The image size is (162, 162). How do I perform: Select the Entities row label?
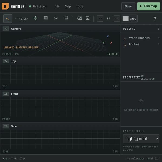coord(134,45)
